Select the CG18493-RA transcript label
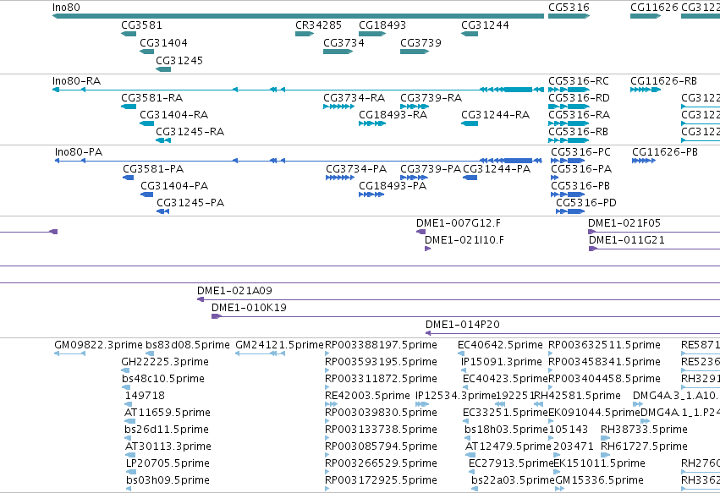The height and width of the screenshot is (493, 720). pos(393,115)
